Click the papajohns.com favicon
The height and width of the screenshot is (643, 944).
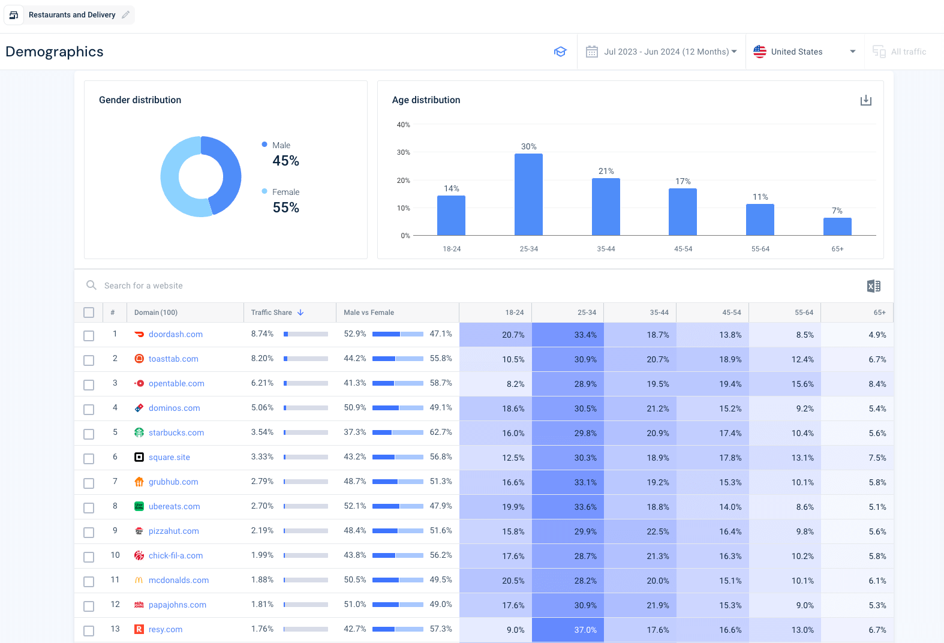pyautogui.click(x=139, y=605)
